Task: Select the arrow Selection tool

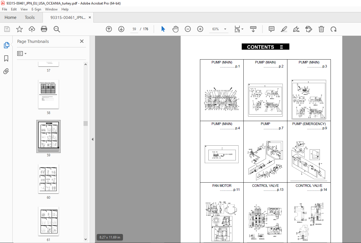Action: coord(163,29)
